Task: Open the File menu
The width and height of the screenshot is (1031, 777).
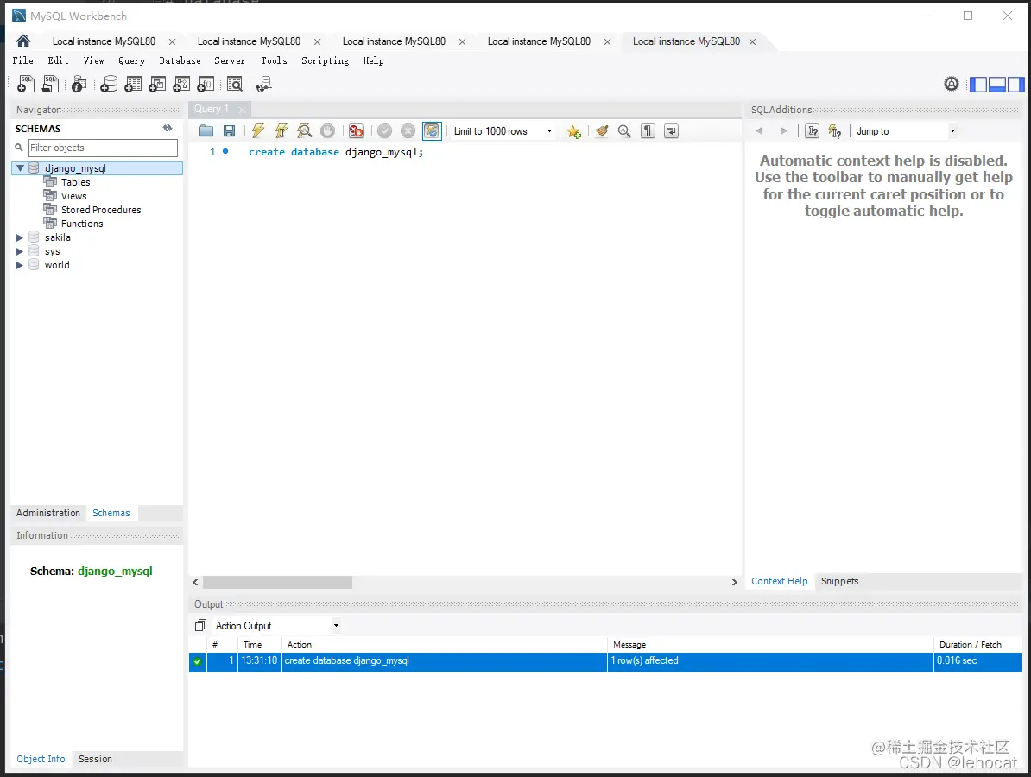Action: (23, 60)
